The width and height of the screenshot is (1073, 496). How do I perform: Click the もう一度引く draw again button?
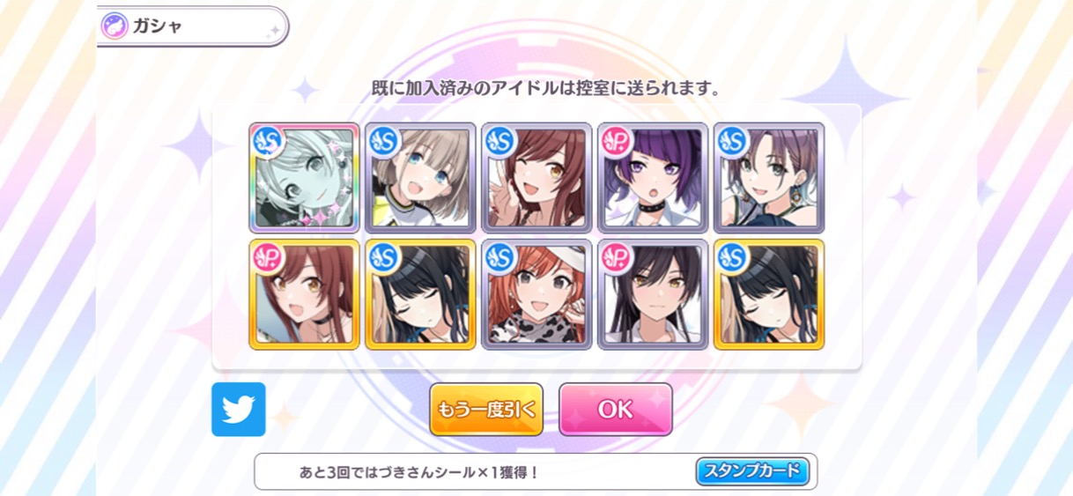(x=486, y=410)
